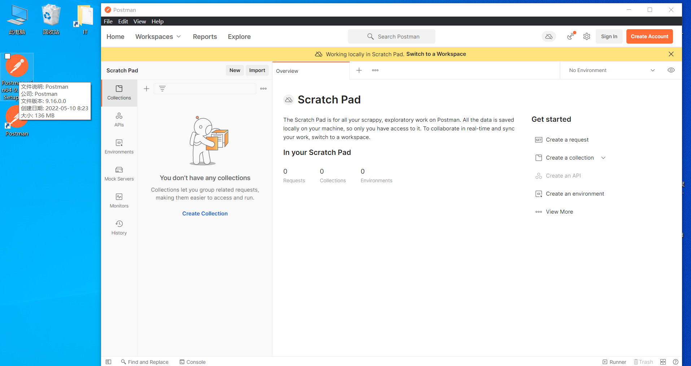The height and width of the screenshot is (366, 691).
Task: Click the offline cloud sync icon in header
Action: [x=549, y=36]
